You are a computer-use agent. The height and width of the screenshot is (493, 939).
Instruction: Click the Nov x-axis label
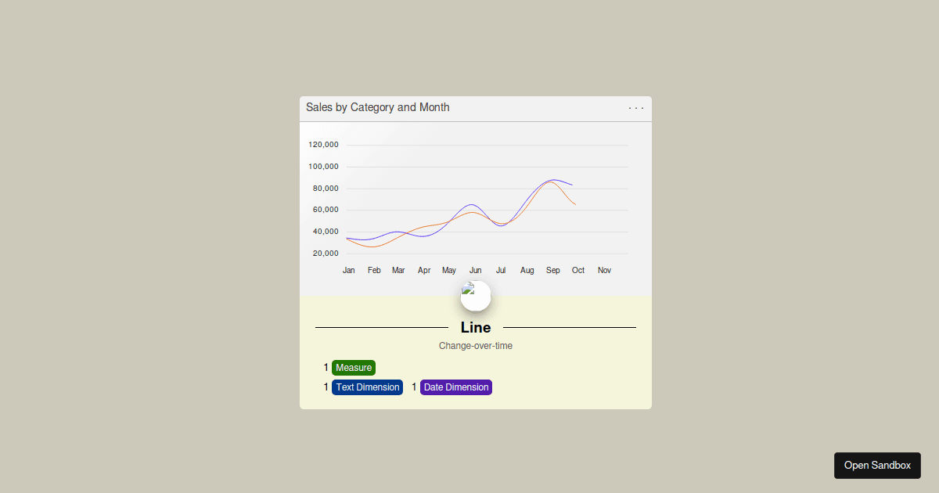[605, 270]
